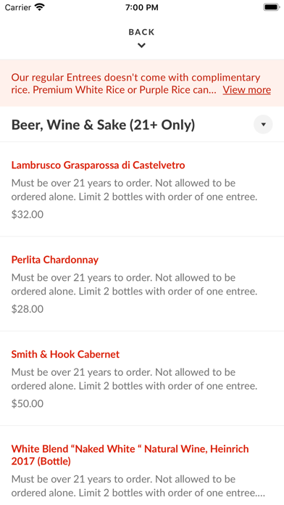Open White Blend Naked White Natural Wine item
The width and height of the screenshot is (284, 505).
tap(142, 465)
